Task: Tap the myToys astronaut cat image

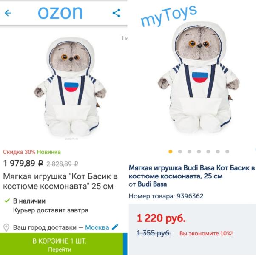Action: click(x=198, y=78)
